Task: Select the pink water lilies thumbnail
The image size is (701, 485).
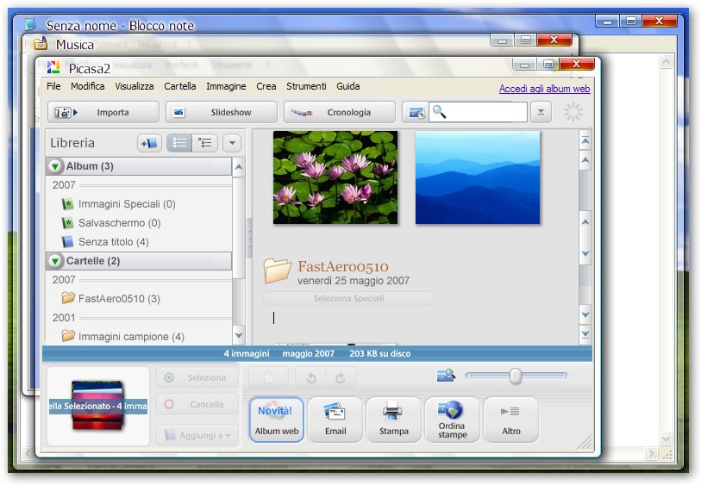Action: click(335, 177)
